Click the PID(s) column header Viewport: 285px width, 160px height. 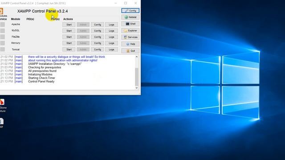coord(30,19)
